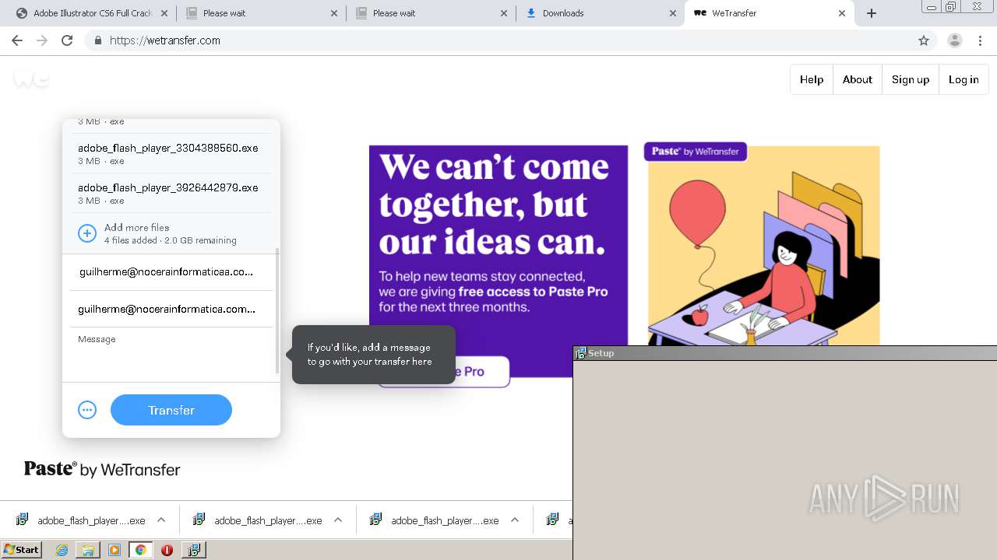Click the Setup window title icon
Screen dimensions: 997x560
click(x=580, y=353)
